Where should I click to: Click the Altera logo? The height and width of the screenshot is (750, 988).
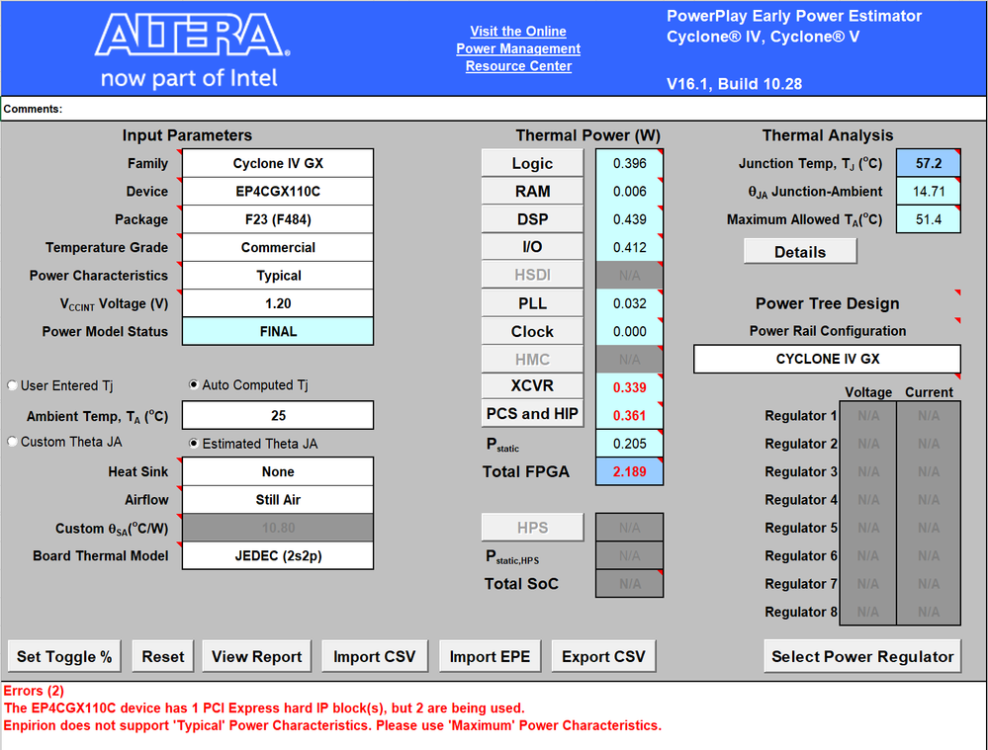click(192, 50)
